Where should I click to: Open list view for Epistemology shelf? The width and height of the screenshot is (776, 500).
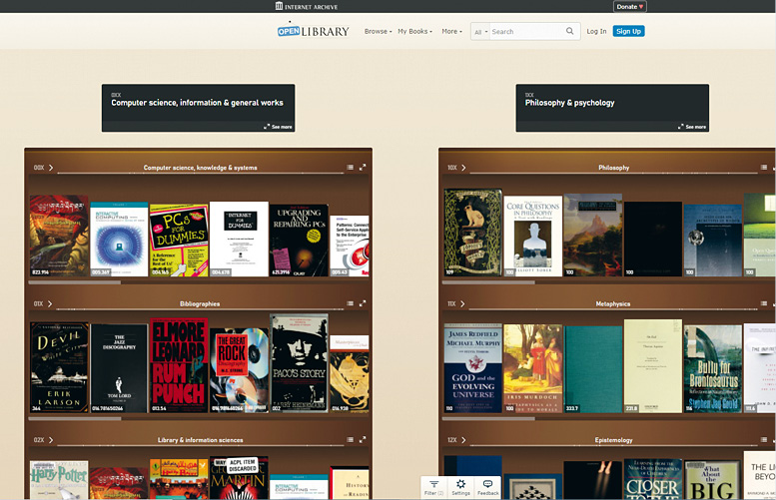pos(764,439)
